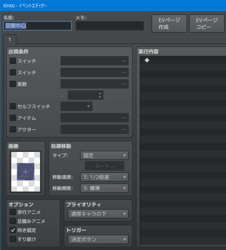Viewport: 226px width, 250px height.
Task: Open the 移動速度 dropdown
Action: coord(104,177)
